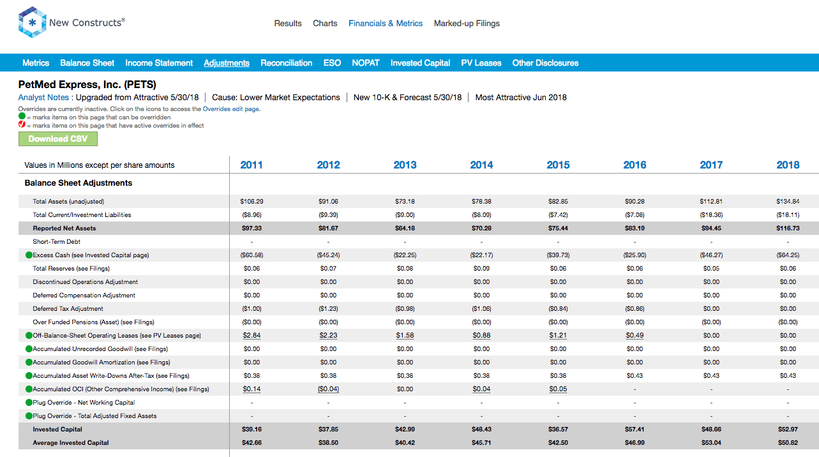Click 2013 operating leases value $1.58
This screenshot has width=819, height=457.
click(405, 336)
